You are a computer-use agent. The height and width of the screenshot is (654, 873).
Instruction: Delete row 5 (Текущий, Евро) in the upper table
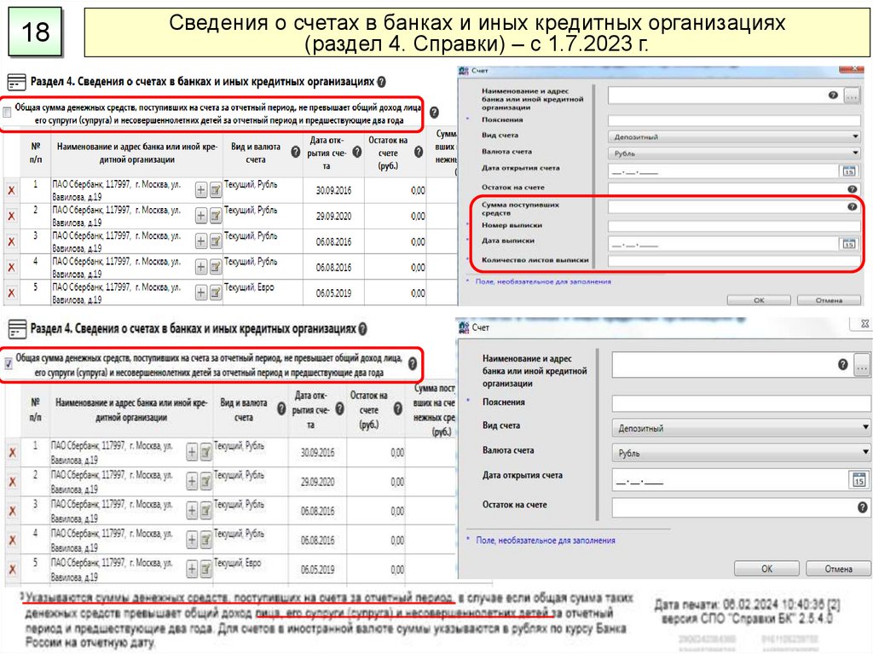click(x=11, y=293)
